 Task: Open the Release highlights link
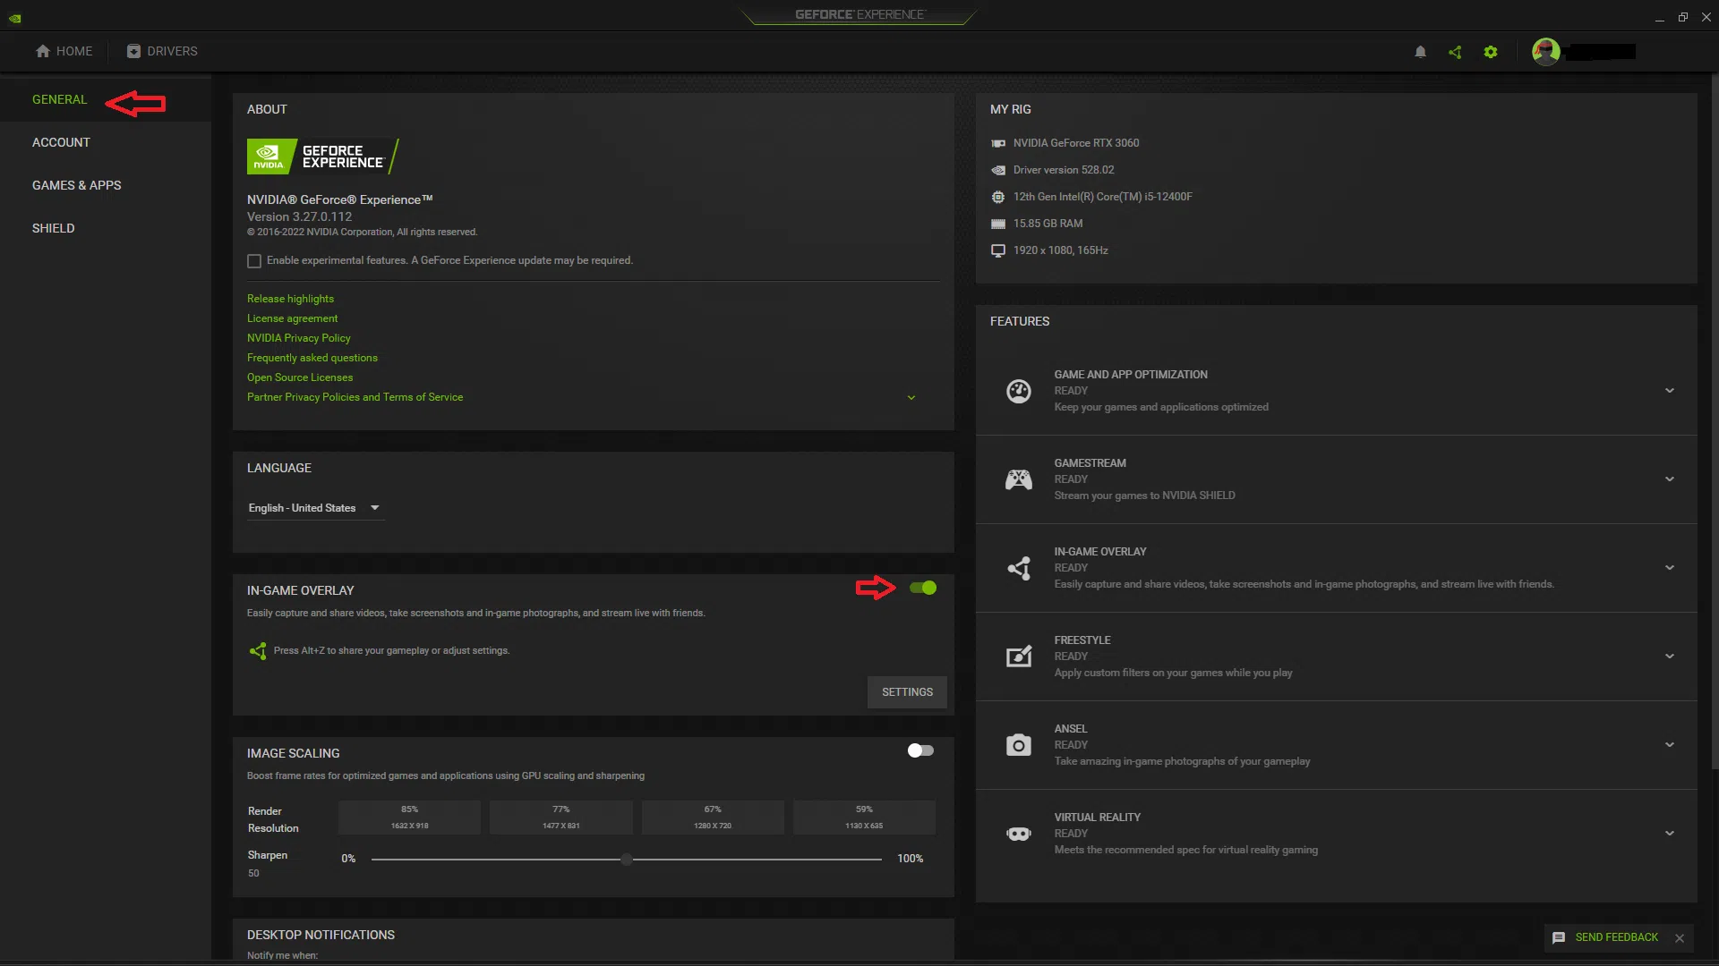(290, 299)
